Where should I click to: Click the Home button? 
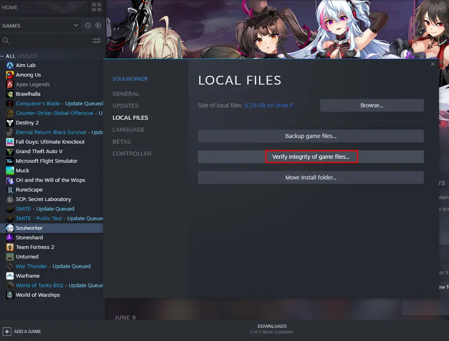point(10,7)
